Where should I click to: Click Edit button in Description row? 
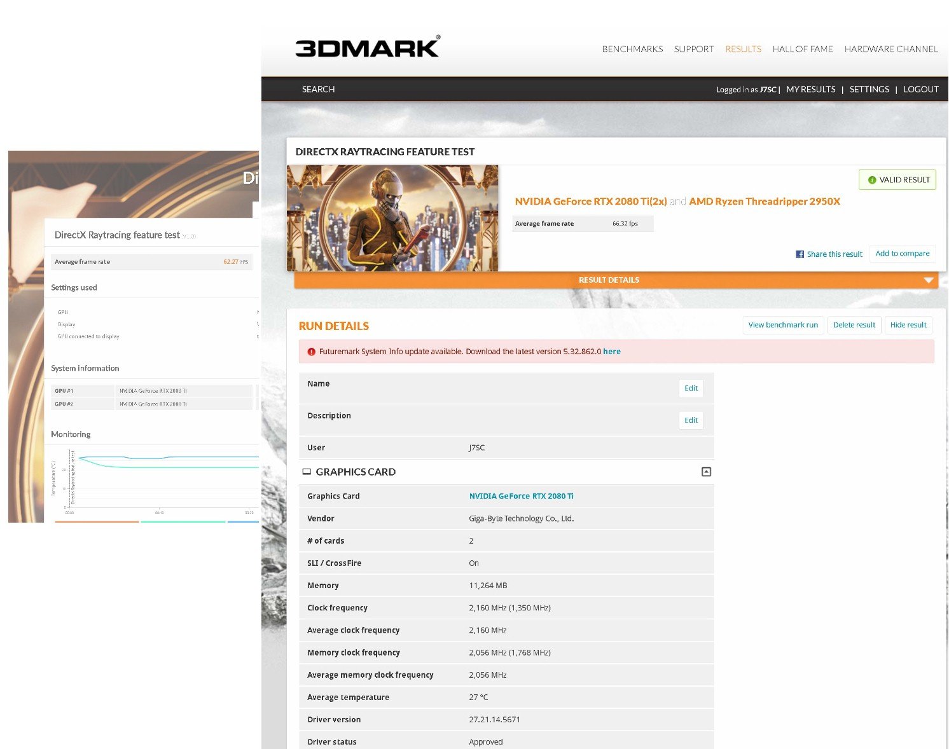[x=691, y=420]
